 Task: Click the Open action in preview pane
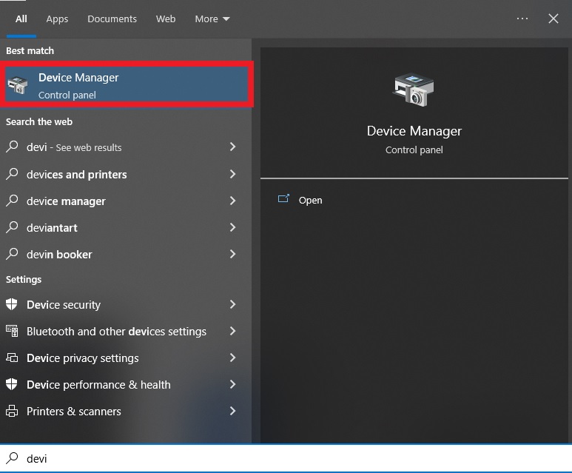(310, 200)
